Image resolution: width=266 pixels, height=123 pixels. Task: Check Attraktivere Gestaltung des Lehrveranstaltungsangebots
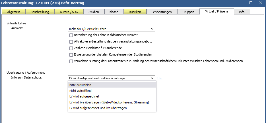pos(71,42)
